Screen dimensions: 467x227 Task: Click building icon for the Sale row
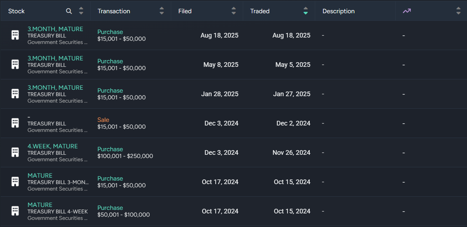click(x=15, y=123)
